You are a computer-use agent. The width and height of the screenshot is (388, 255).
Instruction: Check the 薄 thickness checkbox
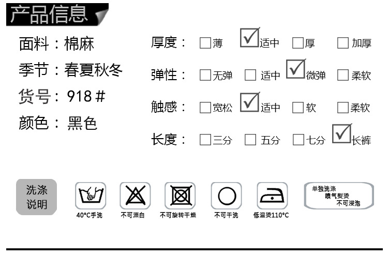pos(205,43)
